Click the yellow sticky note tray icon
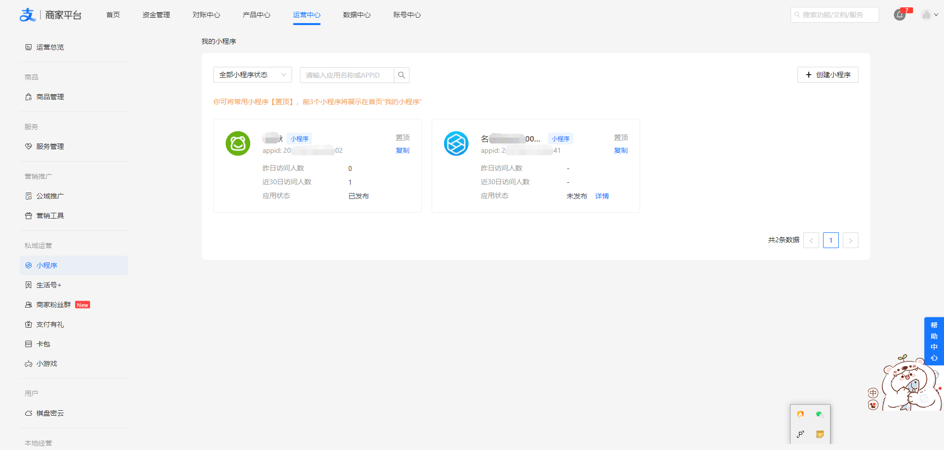Image resolution: width=944 pixels, height=450 pixels. (820, 434)
